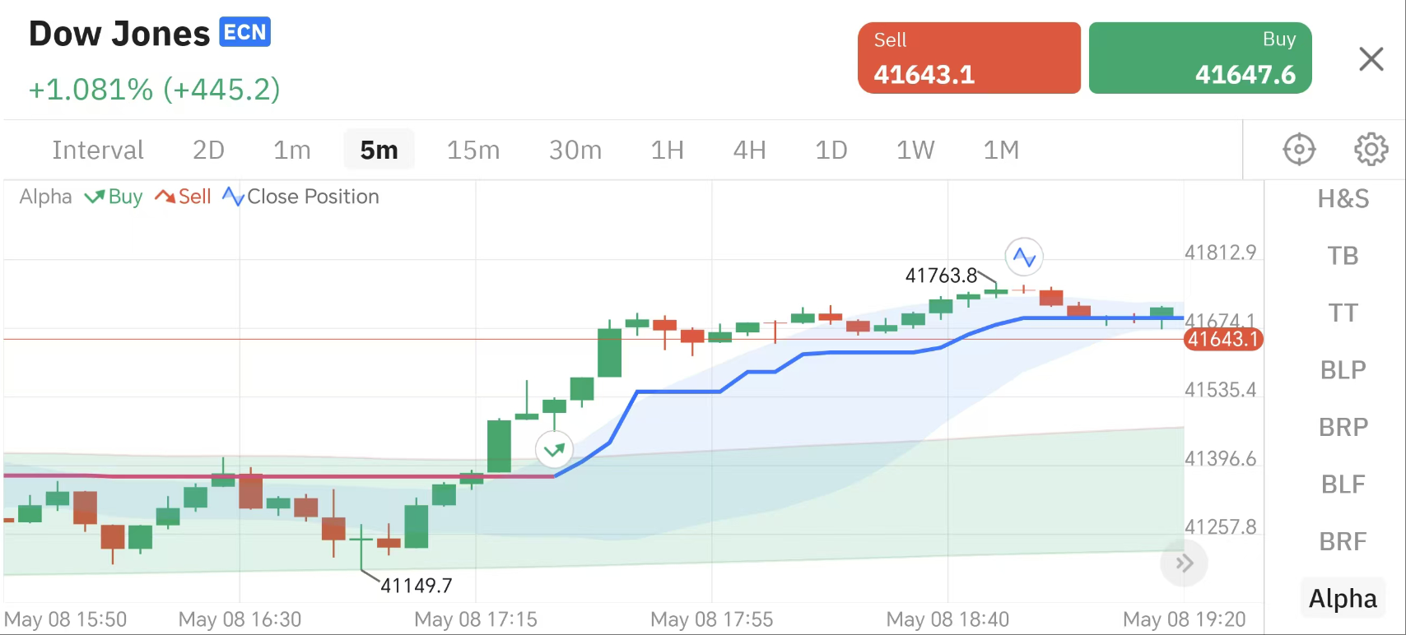Click the Alpha legend label
This screenshot has height=635, width=1406.
[x=45, y=197]
